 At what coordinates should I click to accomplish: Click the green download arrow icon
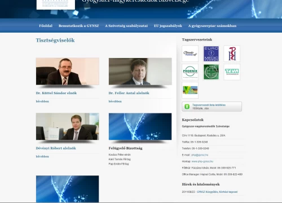tap(187, 107)
